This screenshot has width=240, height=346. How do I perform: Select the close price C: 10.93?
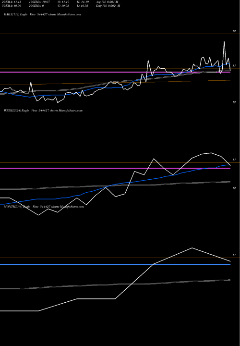pos(63,6)
